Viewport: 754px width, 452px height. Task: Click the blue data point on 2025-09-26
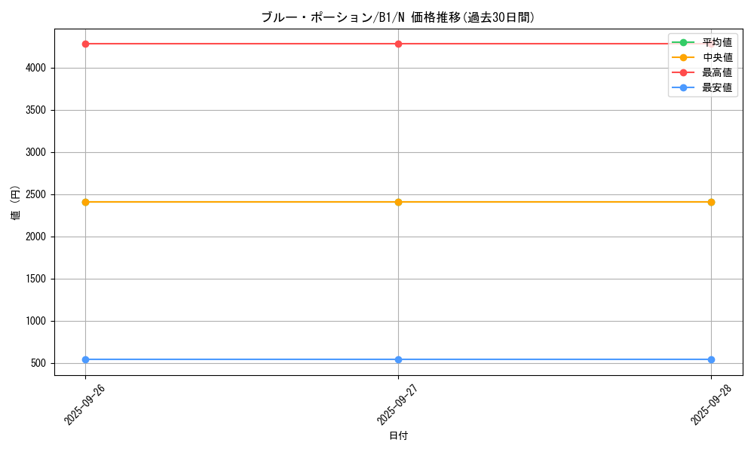(x=86, y=359)
